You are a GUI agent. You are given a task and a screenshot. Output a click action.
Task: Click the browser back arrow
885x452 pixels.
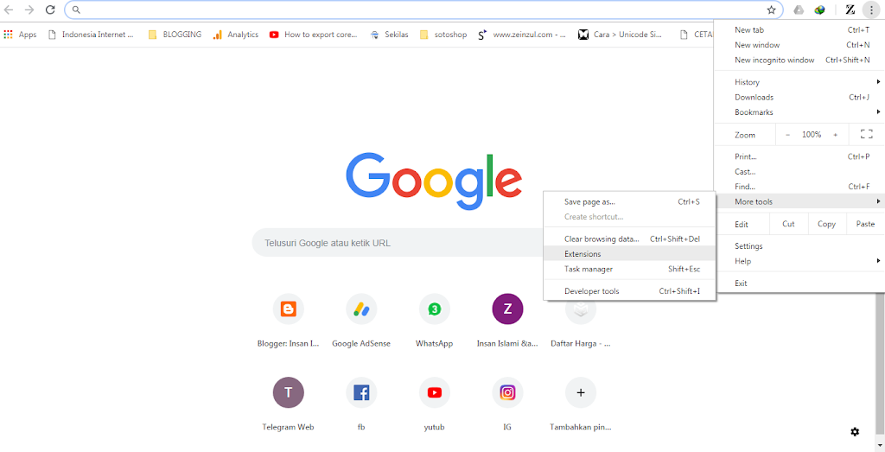tap(9, 10)
